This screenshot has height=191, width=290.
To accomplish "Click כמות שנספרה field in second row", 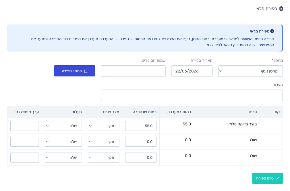I will pyautogui.click(x=141, y=142).
